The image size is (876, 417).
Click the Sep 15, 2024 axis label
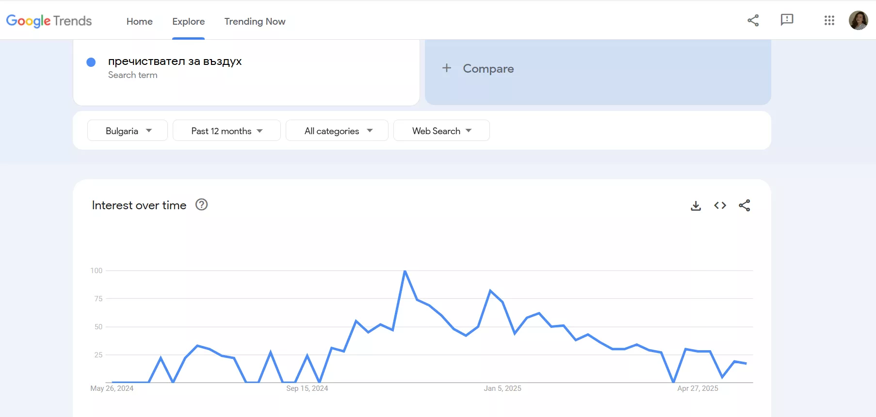point(307,388)
